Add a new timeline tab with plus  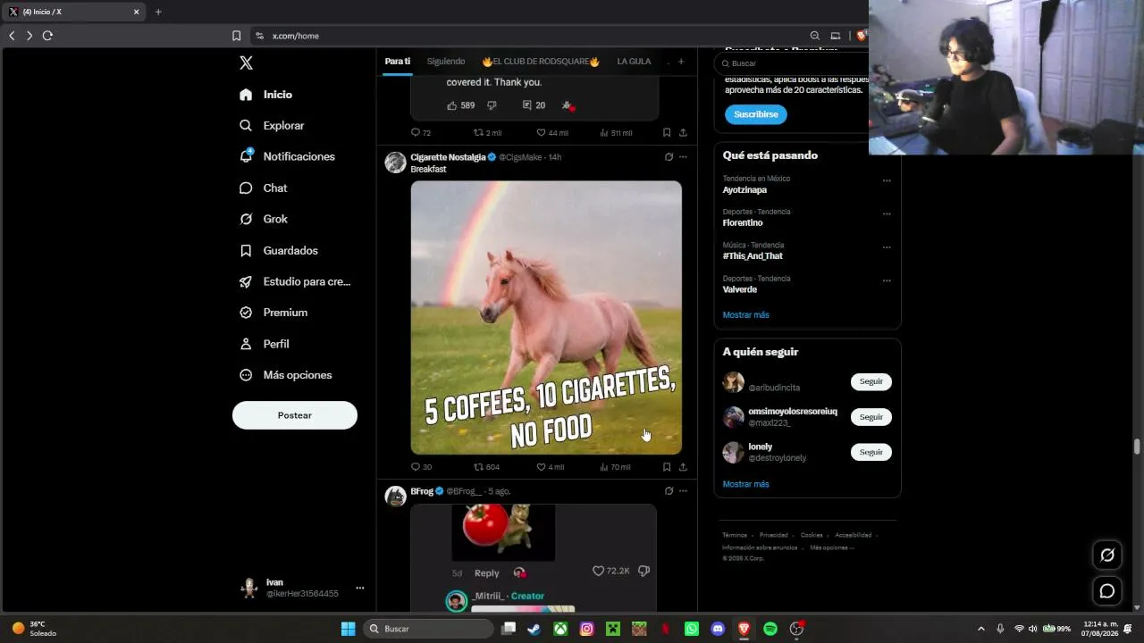click(x=681, y=62)
